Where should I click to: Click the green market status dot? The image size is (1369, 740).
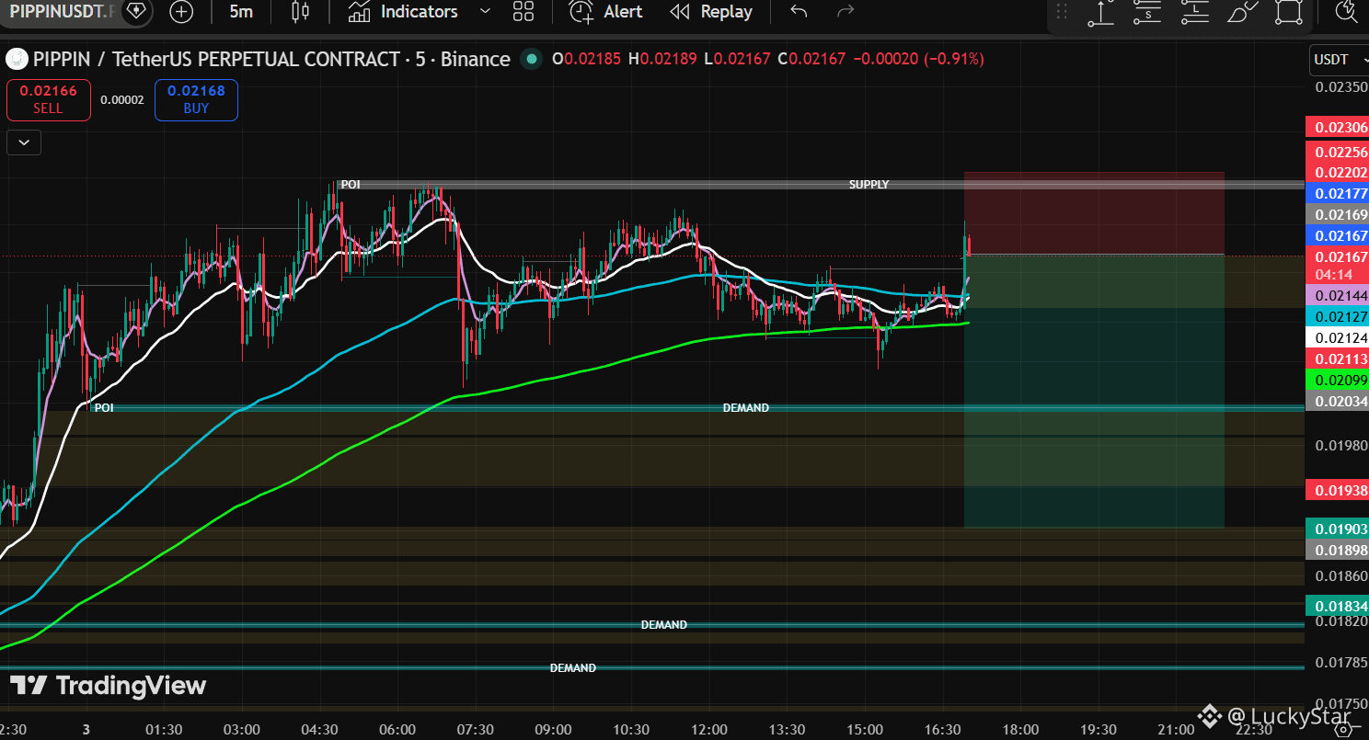(531, 60)
